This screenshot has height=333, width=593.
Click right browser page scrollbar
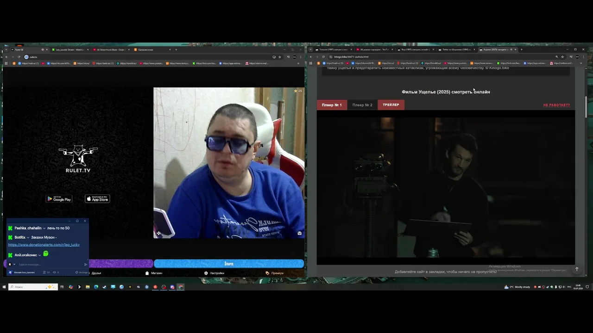(x=586, y=107)
